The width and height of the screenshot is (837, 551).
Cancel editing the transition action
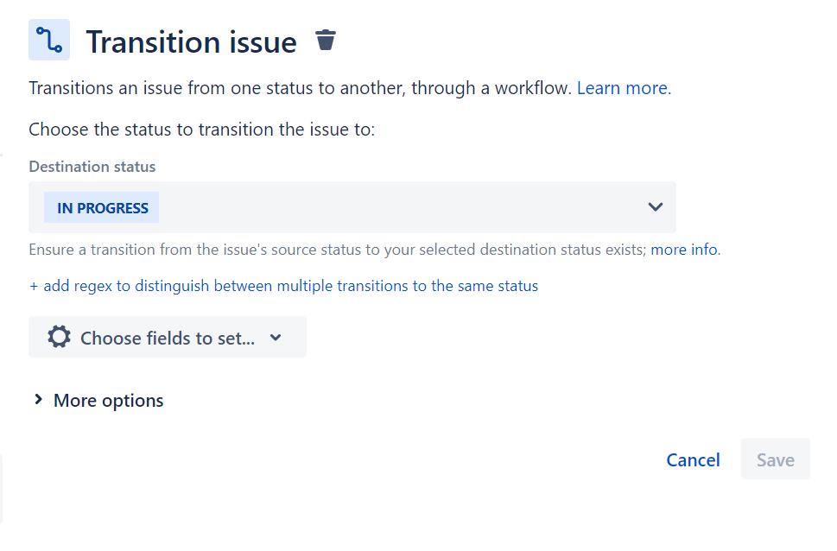click(x=693, y=459)
